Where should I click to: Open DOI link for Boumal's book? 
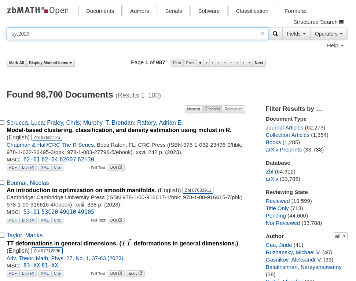pos(116,220)
